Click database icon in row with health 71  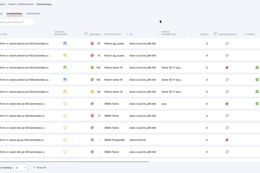pos(65,116)
